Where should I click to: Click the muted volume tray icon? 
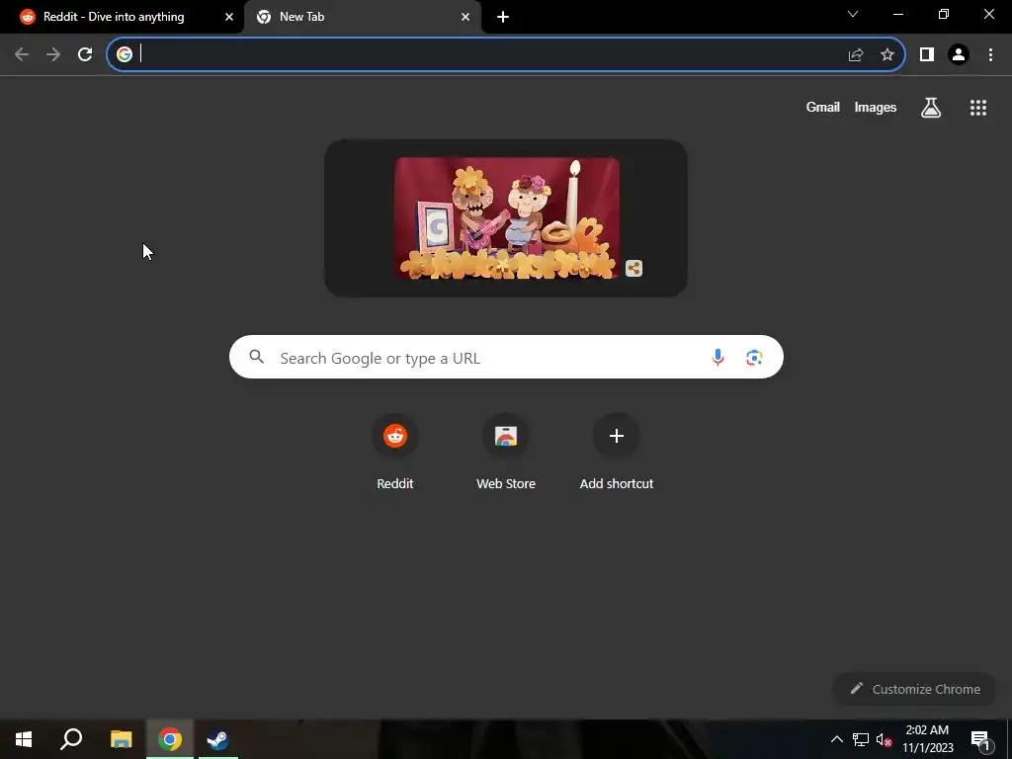pos(884,739)
